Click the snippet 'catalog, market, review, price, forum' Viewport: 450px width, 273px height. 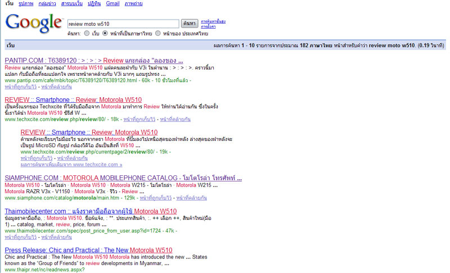pos(62,224)
